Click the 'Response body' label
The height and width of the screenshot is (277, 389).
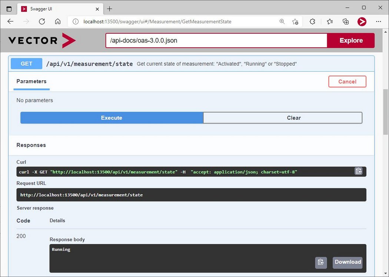coord(67,239)
